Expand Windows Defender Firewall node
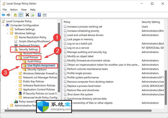 point(16,73)
